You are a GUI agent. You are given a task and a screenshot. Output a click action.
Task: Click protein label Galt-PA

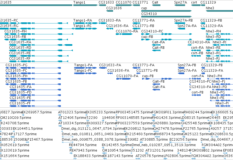[159, 87]
